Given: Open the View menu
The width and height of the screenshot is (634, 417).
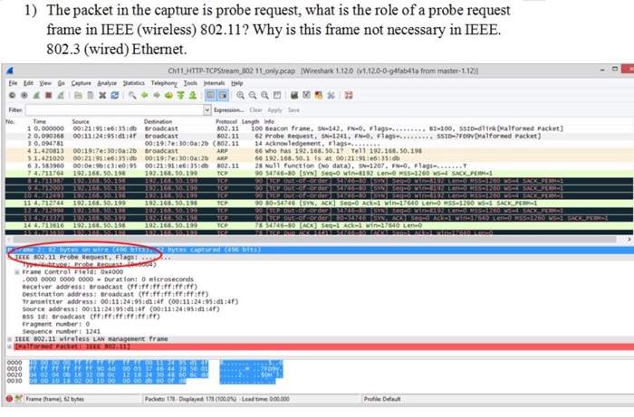Looking at the screenshot, I should point(45,83).
